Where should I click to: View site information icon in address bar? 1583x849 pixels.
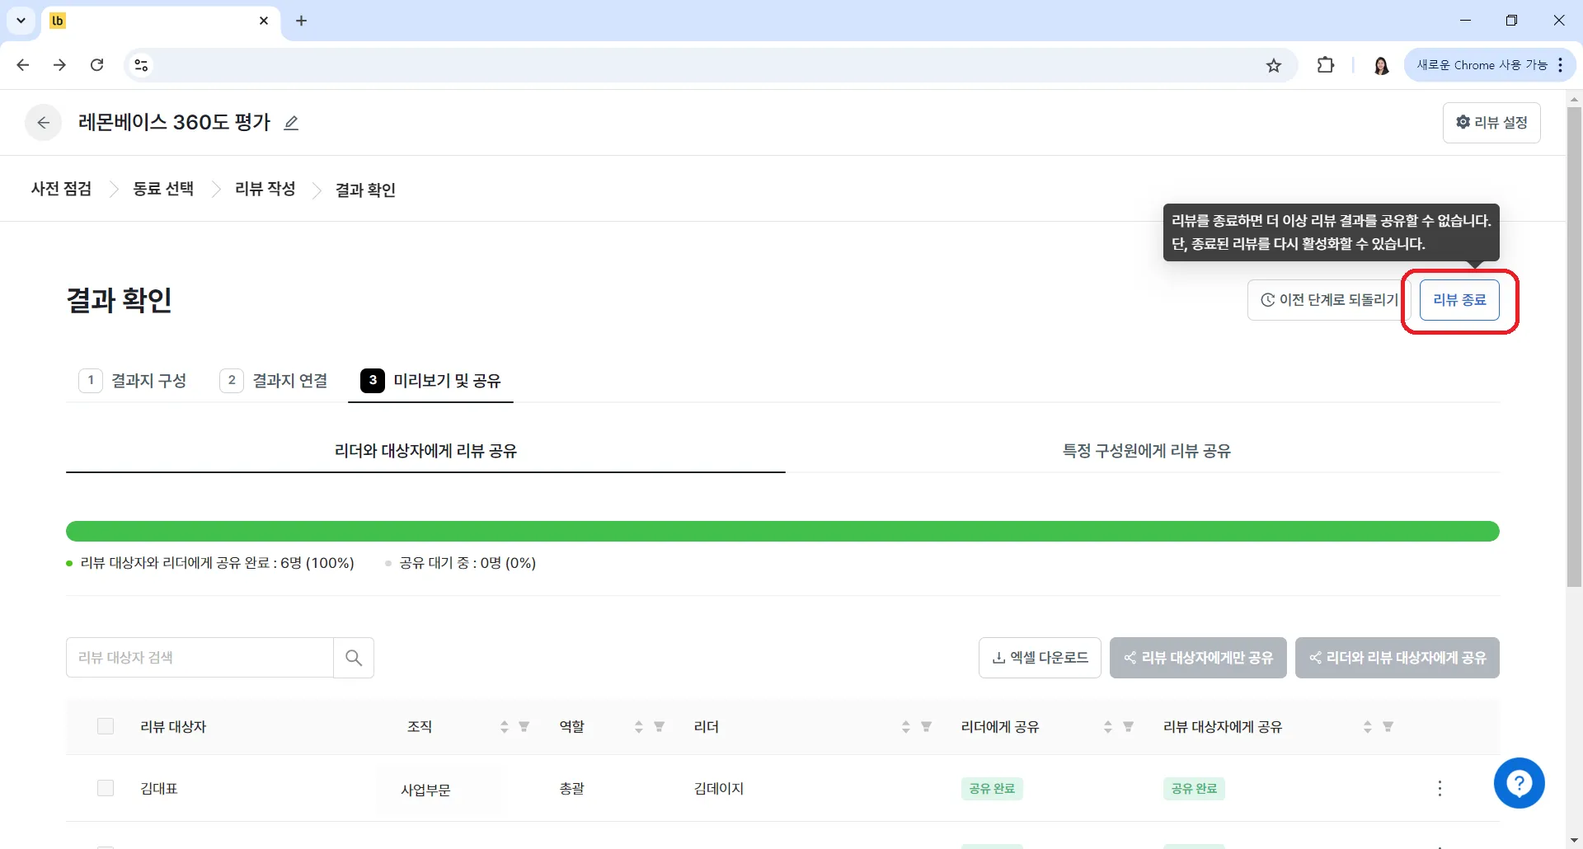[141, 65]
